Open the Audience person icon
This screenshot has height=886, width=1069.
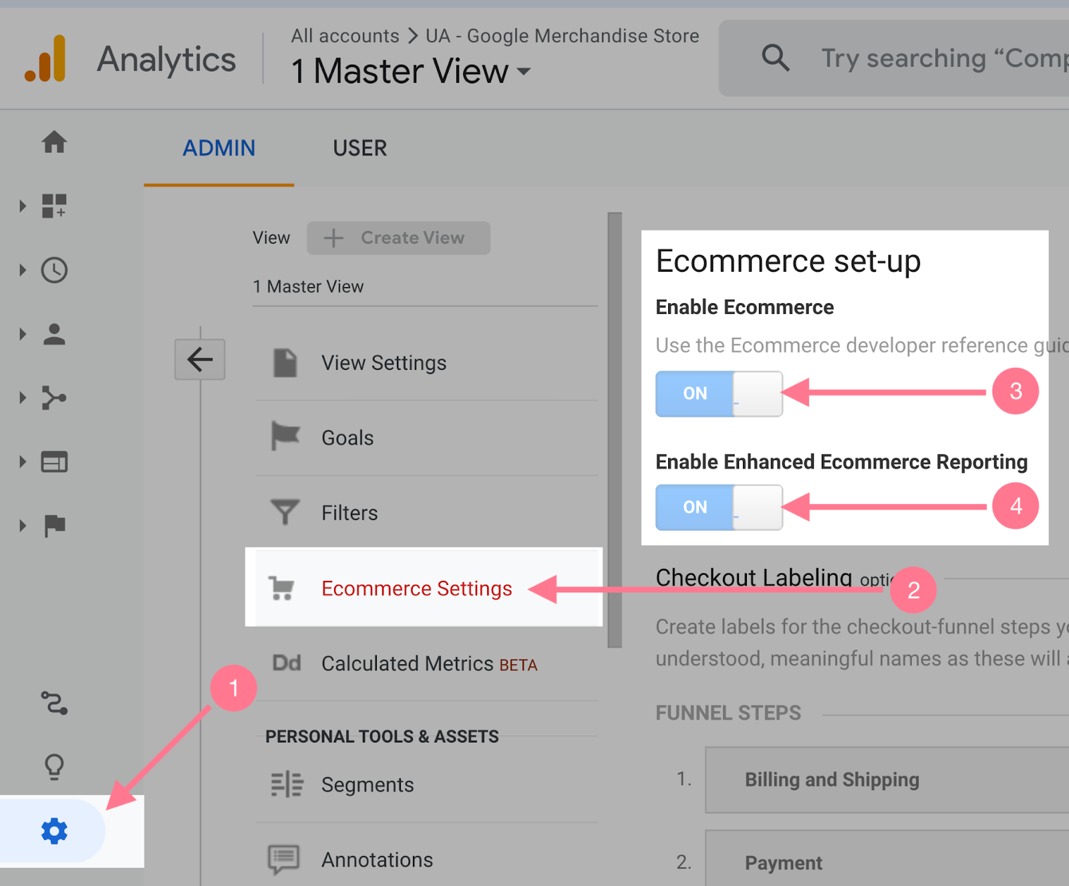[x=54, y=334]
